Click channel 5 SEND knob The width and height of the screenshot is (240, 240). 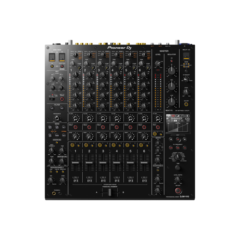tap(130, 136)
